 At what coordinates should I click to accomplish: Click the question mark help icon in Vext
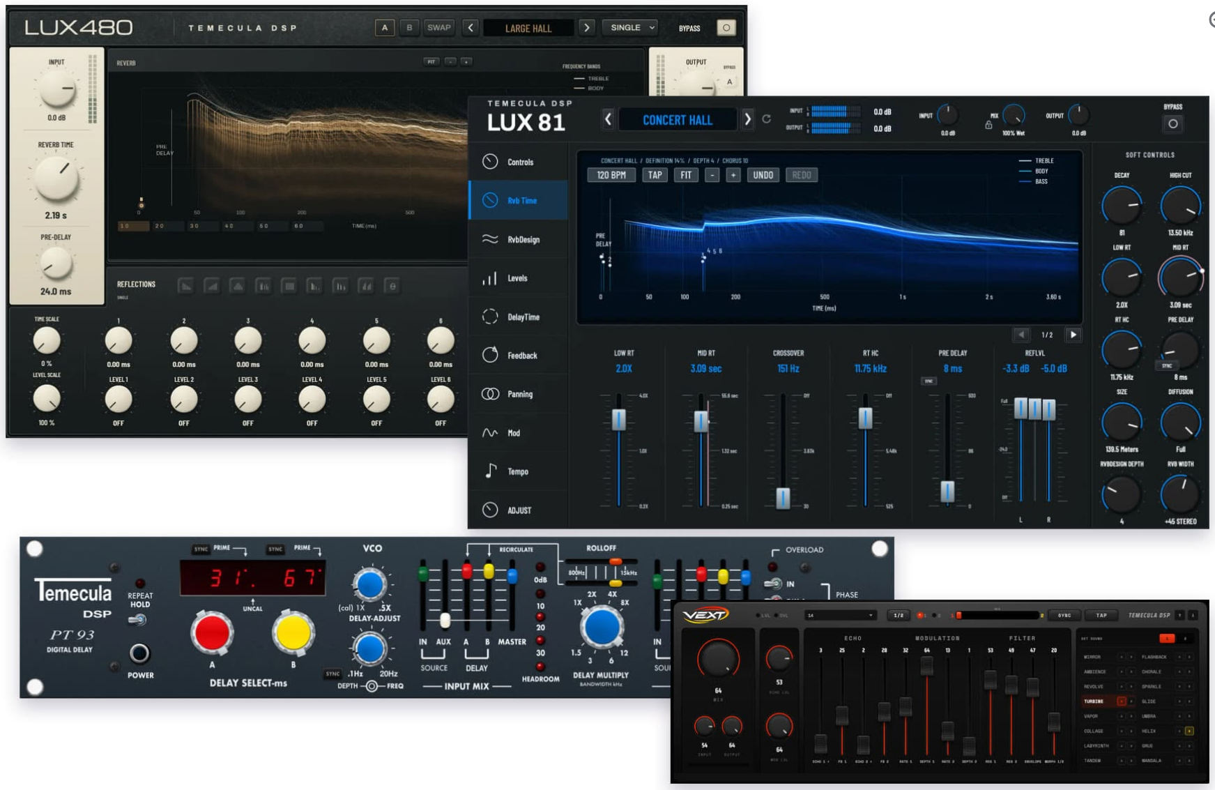click(1179, 615)
